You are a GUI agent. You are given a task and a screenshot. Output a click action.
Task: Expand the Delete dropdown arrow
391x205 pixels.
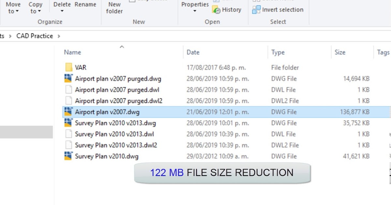coord(62,11)
